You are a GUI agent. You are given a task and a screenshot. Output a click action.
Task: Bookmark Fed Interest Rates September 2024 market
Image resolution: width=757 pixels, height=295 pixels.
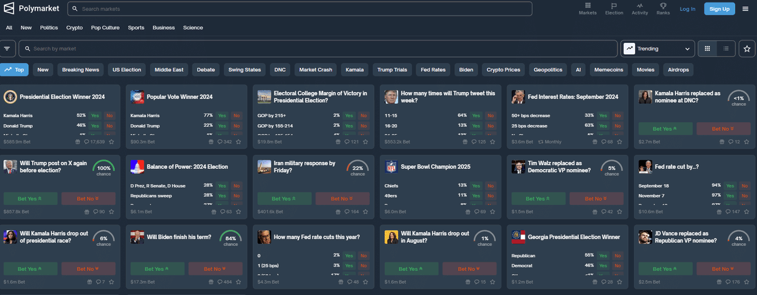[619, 142]
